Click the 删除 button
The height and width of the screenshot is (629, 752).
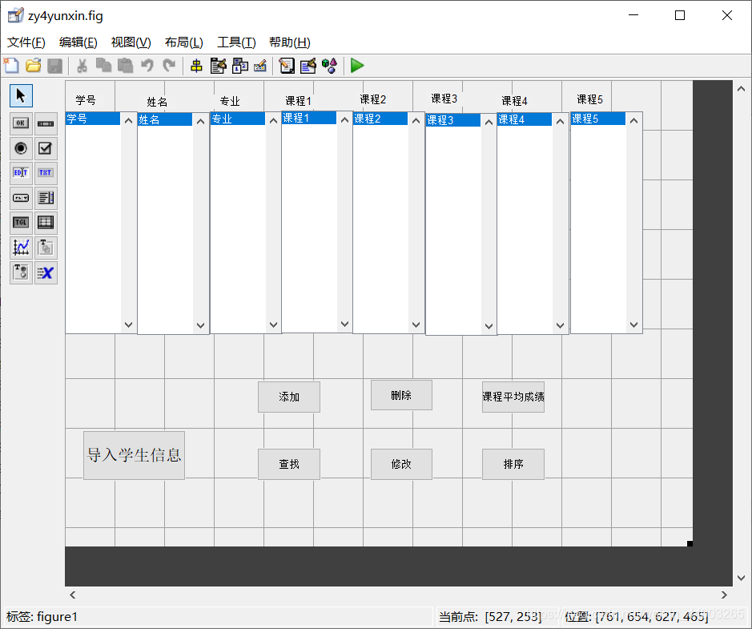401,395
